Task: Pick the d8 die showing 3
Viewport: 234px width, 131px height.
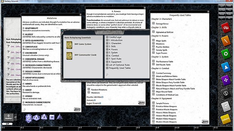Action: pyautogui.click(x=44, y=117)
